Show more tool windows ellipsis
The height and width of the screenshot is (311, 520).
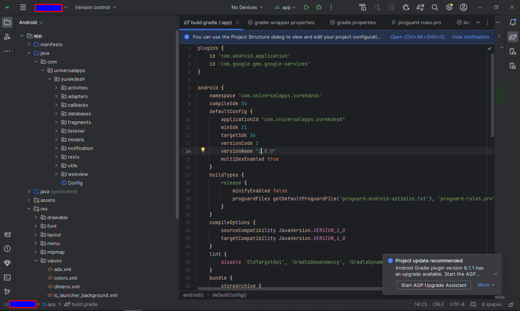pos(7,51)
